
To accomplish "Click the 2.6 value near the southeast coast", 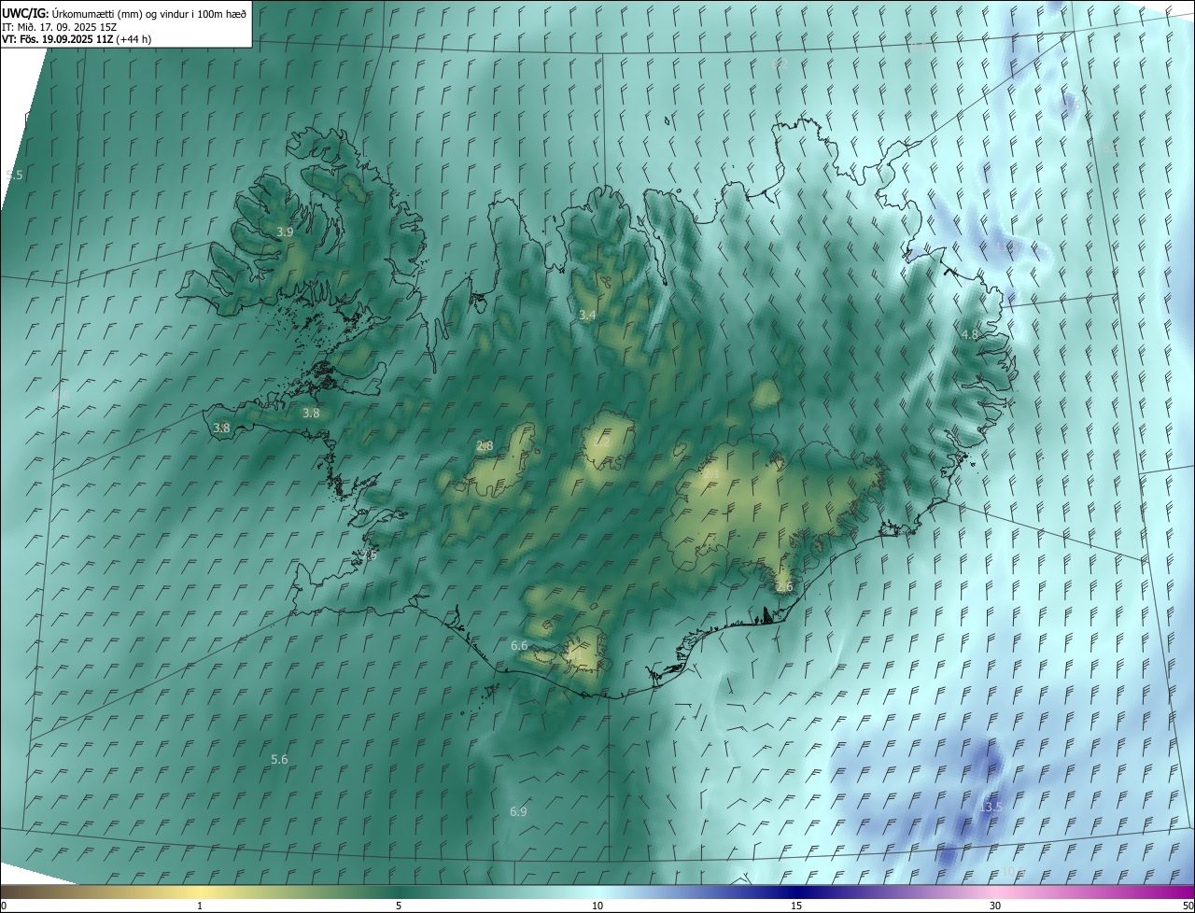I will tap(784, 587).
